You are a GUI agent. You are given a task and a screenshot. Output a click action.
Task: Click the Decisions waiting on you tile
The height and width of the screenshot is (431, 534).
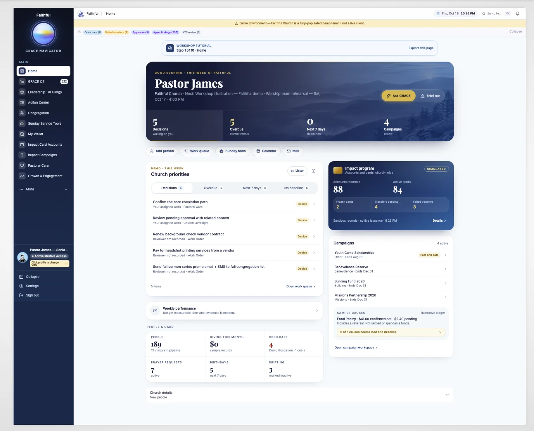click(185, 126)
